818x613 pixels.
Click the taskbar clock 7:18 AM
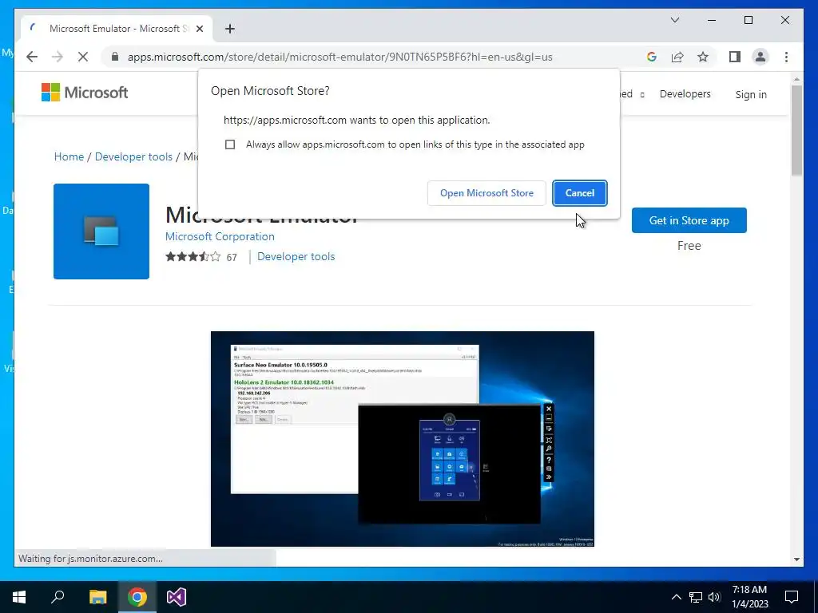[x=749, y=597]
